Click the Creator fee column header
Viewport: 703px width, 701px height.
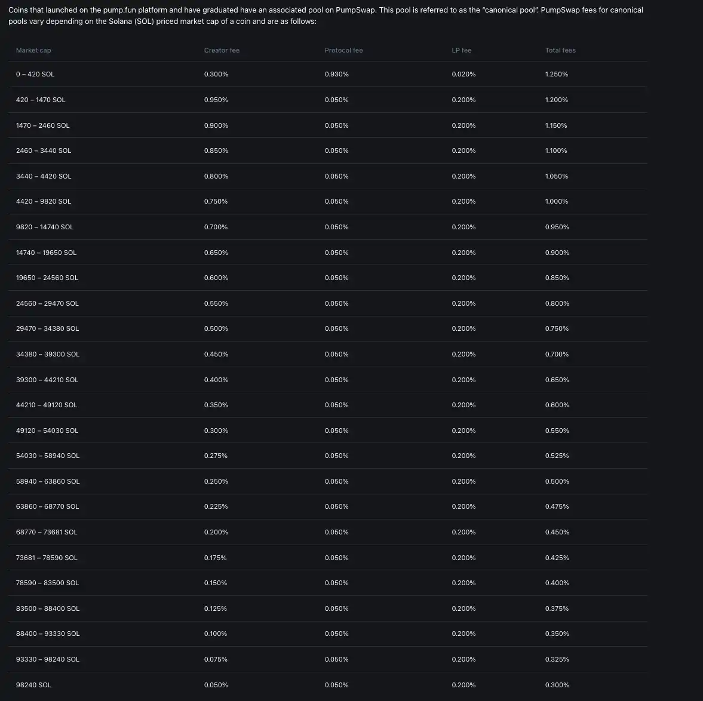coord(222,50)
